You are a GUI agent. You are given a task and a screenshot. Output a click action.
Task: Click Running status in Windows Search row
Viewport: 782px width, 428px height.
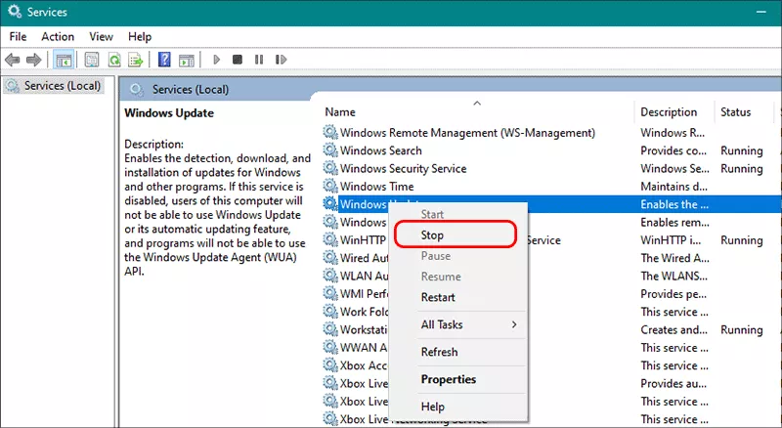point(742,150)
